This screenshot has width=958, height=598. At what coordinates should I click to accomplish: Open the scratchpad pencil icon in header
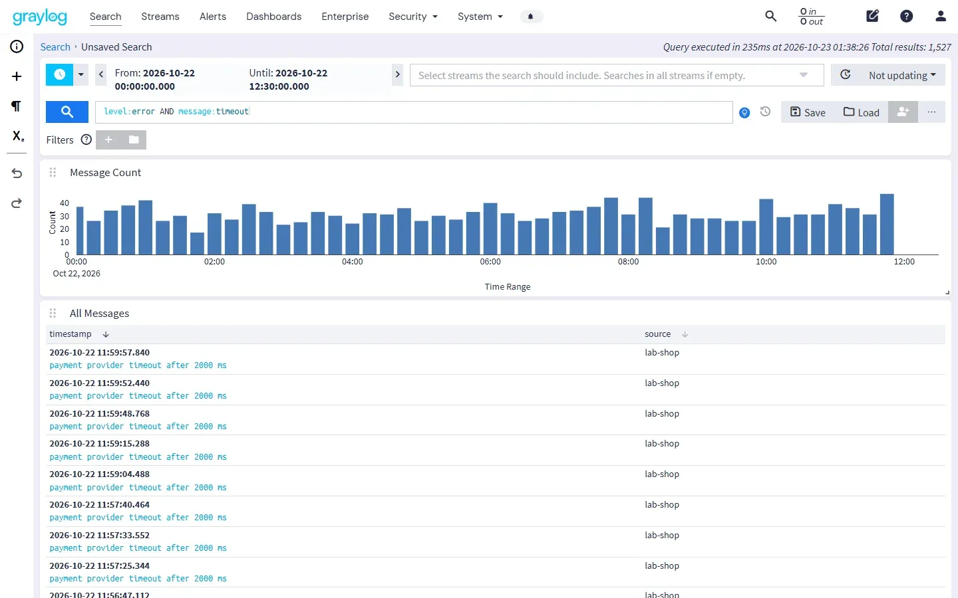coord(873,16)
